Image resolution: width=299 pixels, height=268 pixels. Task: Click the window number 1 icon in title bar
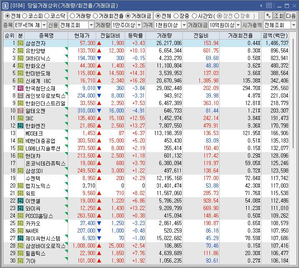point(5,6)
